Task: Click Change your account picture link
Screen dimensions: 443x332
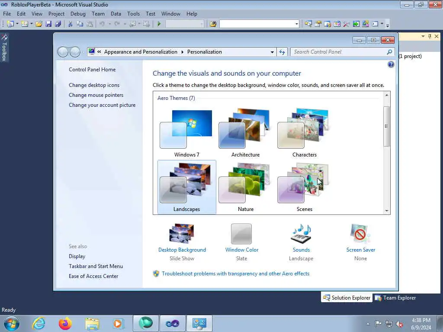Action: click(102, 105)
